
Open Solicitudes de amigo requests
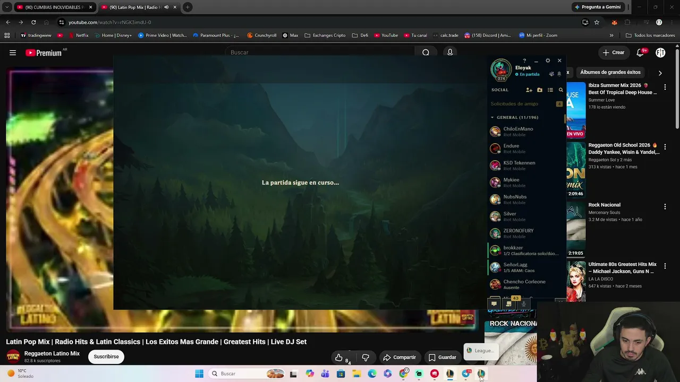[x=526, y=104]
